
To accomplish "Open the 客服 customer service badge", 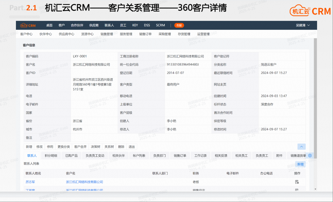I will point(179,25).
